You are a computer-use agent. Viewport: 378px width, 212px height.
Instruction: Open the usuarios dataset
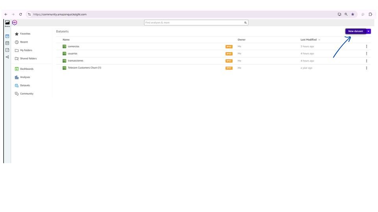click(x=72, y=54)
